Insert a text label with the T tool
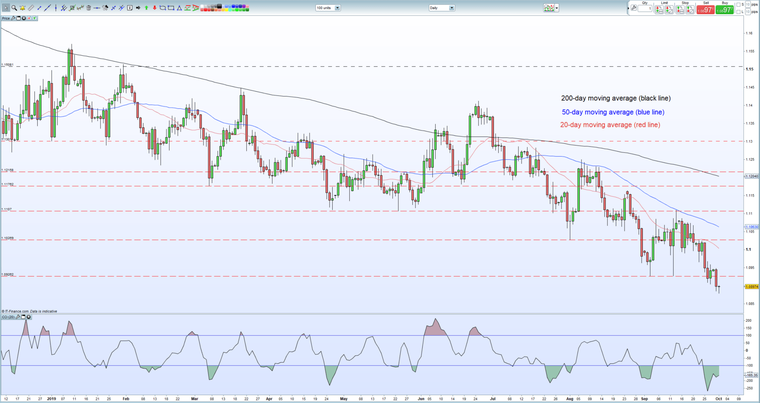 point(130,8)
